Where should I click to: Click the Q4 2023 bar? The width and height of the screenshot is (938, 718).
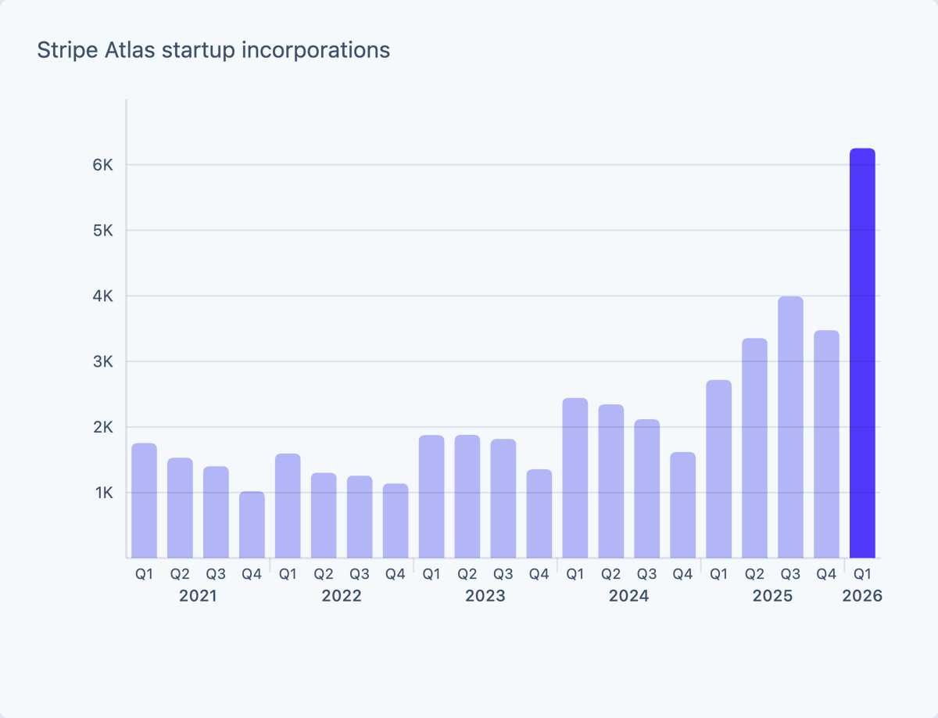(539, 514)
